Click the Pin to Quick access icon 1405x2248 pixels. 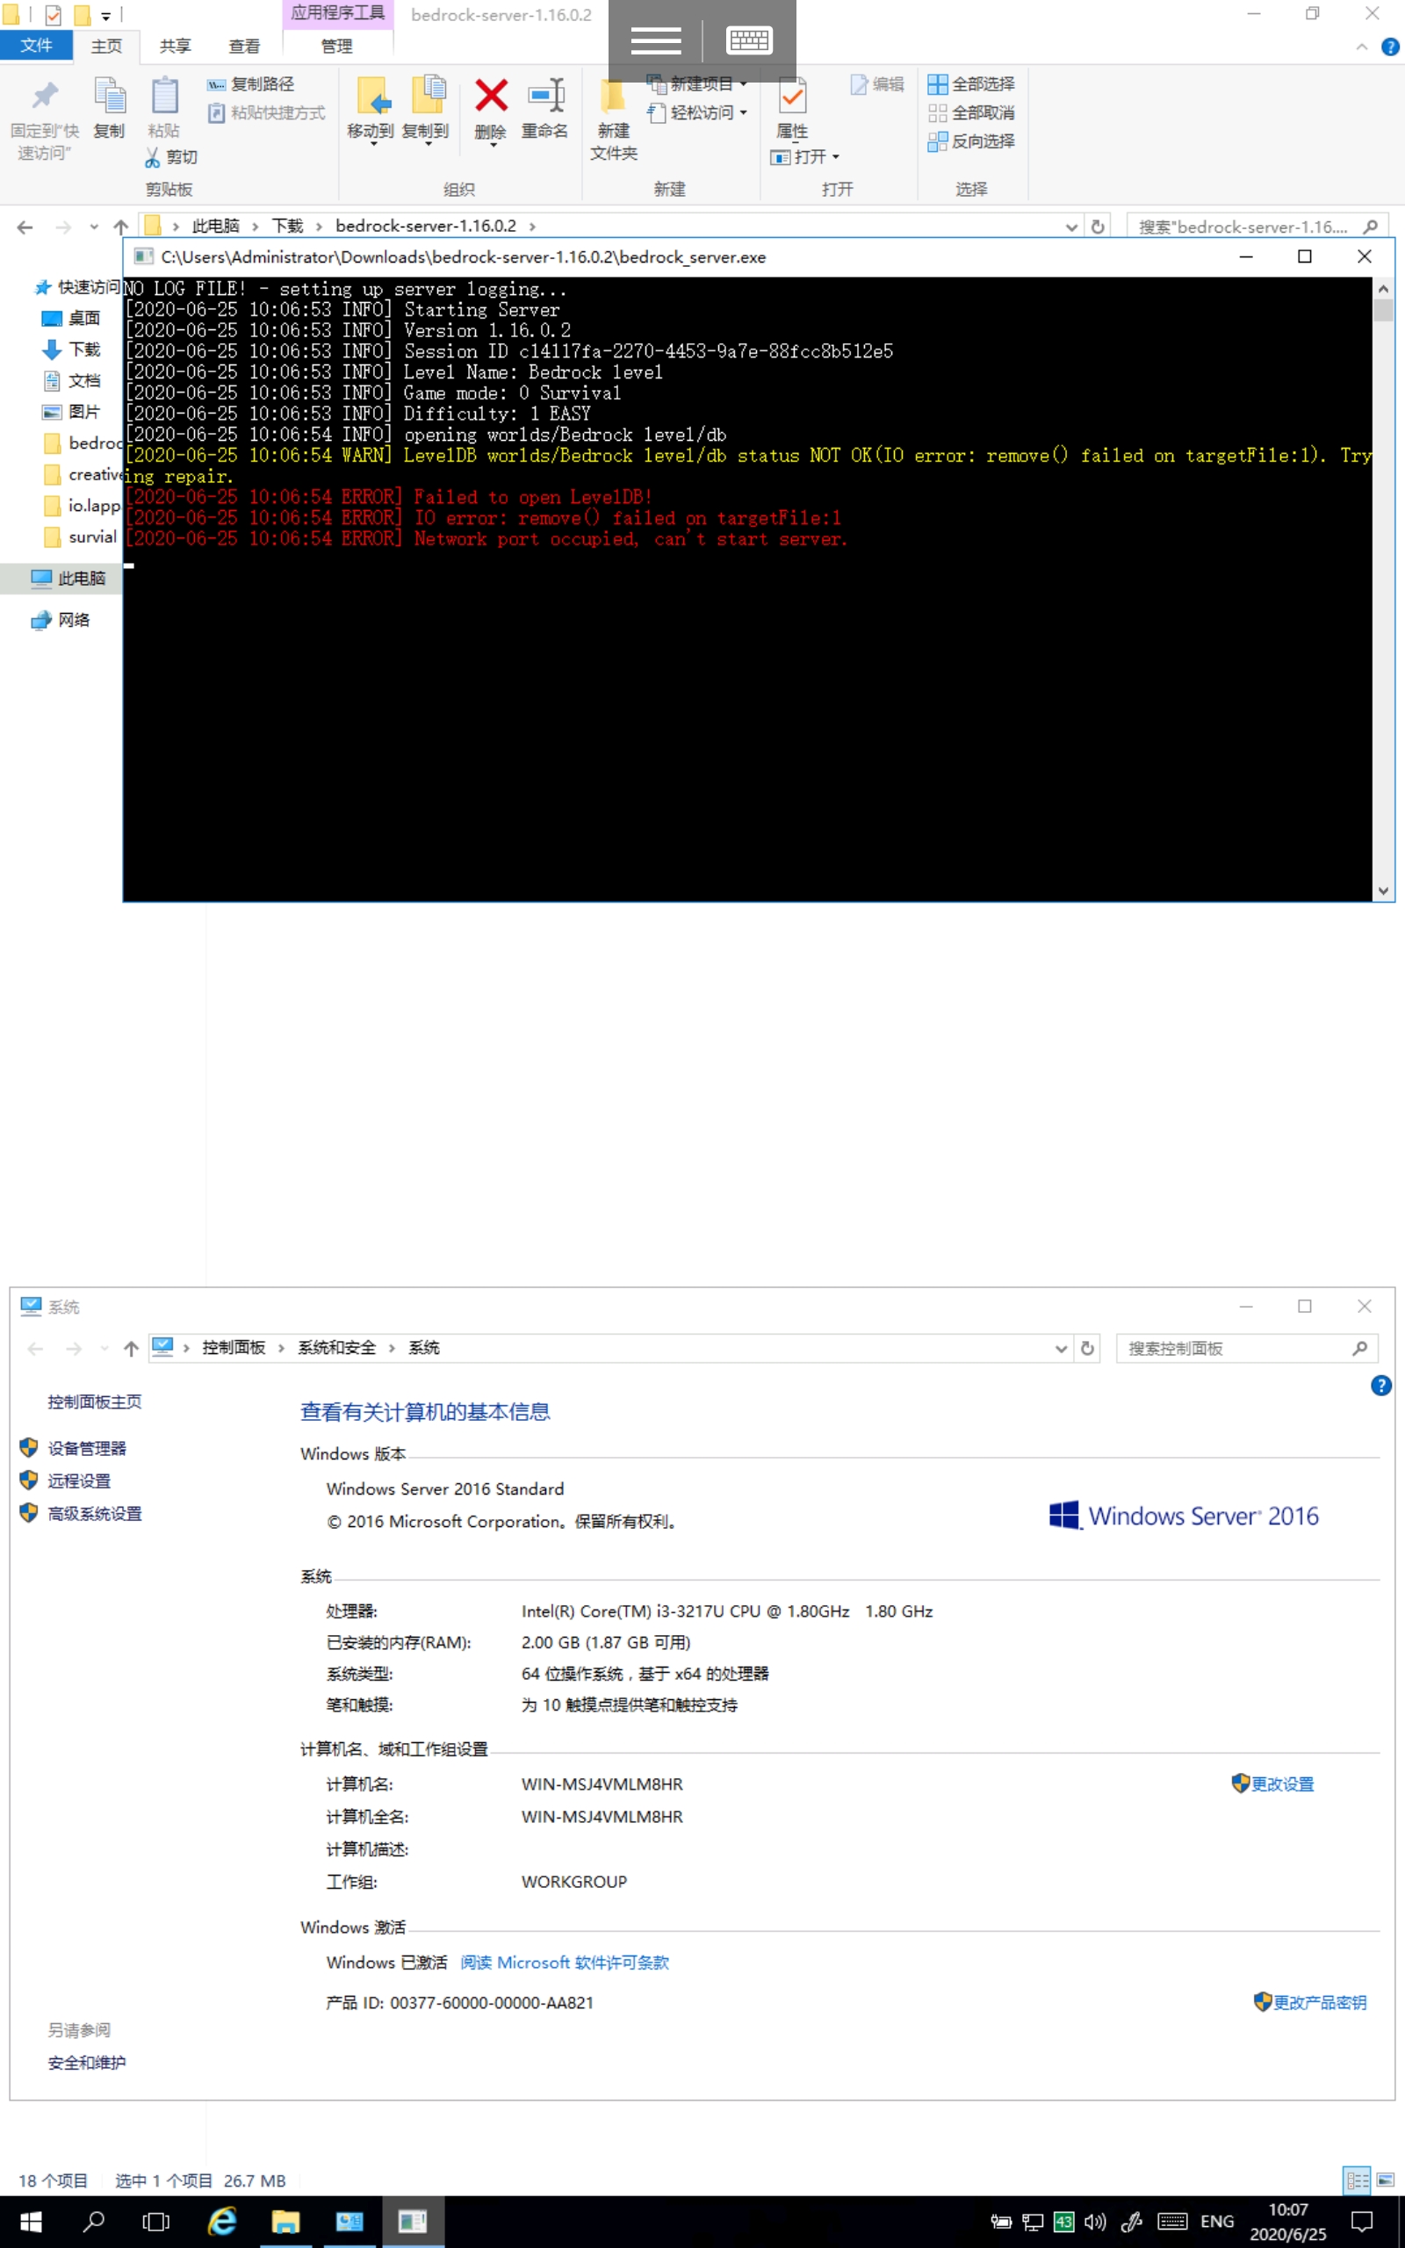pyautogui.click(x=44, y=96)
